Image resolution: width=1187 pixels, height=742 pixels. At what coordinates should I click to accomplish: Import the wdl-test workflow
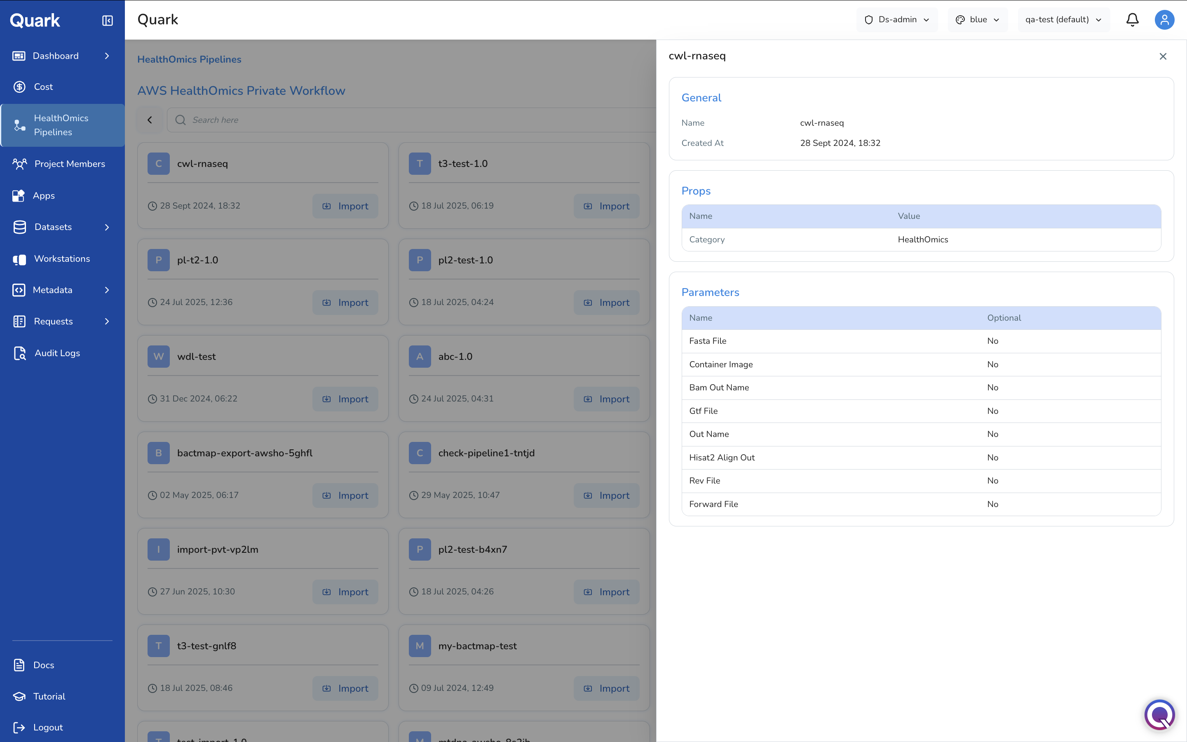[345, 399]
